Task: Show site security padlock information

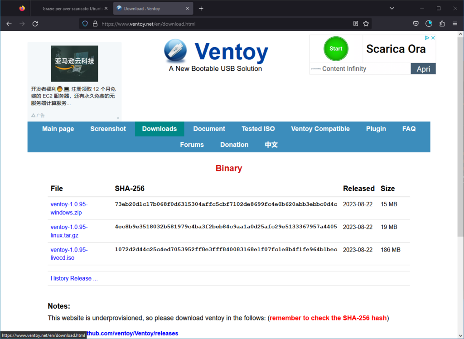Action: (95, 24)
